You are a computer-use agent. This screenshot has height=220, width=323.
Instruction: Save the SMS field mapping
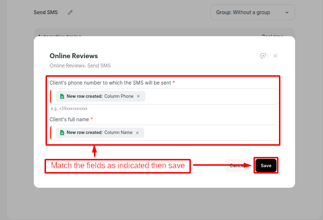266,166
